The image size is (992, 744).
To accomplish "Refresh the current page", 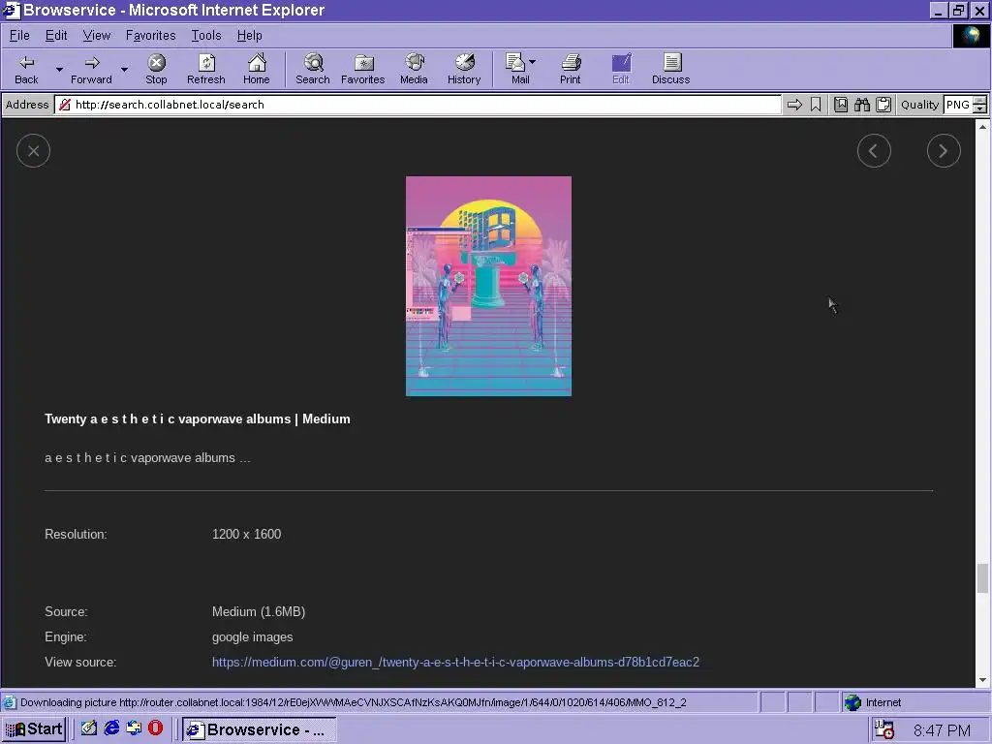I will click(206, 70).
